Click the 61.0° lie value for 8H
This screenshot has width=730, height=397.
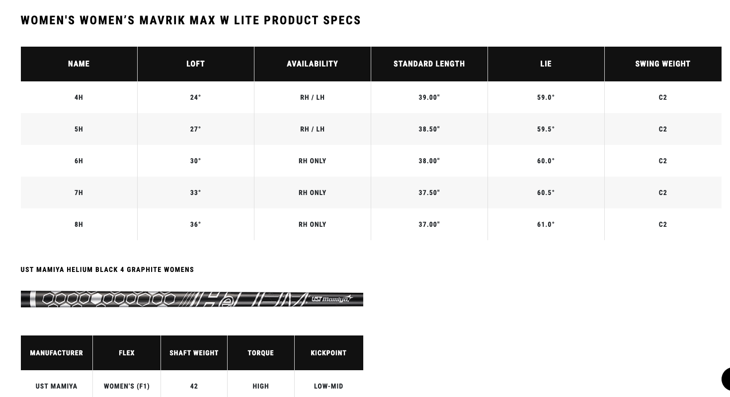point(546,224)
